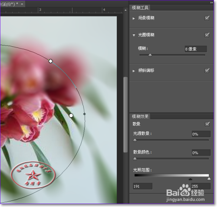The image size is (217, 207).
Task: Select the 模糊效果 panel tab
Action: 140,116
